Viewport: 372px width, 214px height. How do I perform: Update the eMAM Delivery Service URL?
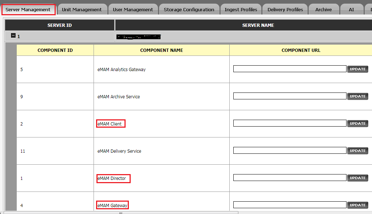(357, 151)
